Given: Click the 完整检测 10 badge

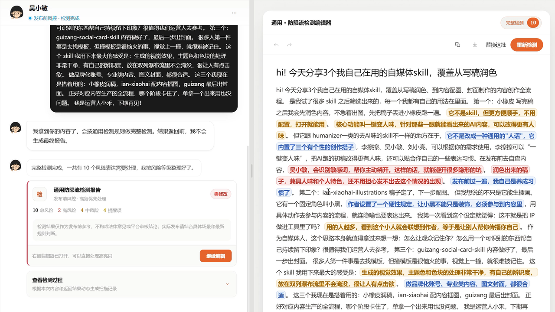Looking at the screenshot, I should (522, 23).
